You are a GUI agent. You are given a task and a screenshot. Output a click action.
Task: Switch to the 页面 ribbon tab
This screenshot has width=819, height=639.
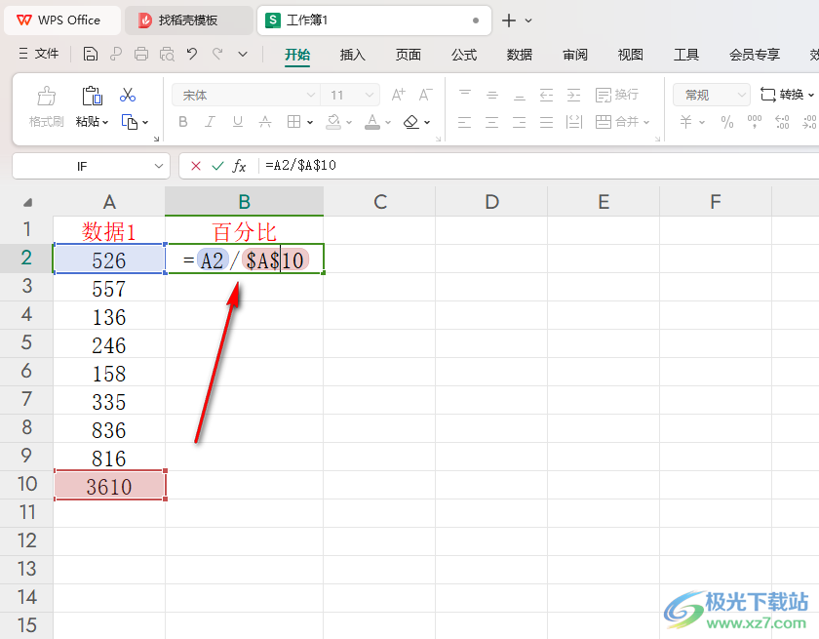(408, 55)
